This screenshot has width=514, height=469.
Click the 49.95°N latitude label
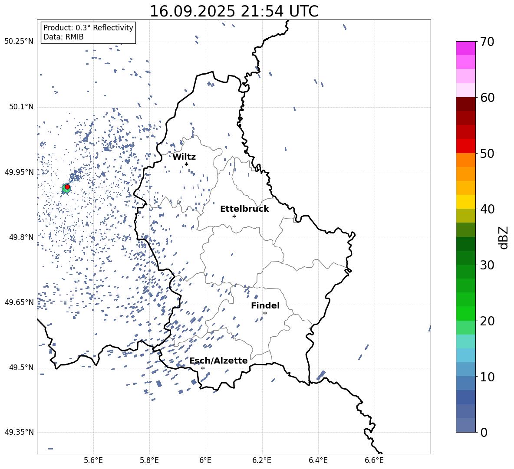click(x=19, y=172)
